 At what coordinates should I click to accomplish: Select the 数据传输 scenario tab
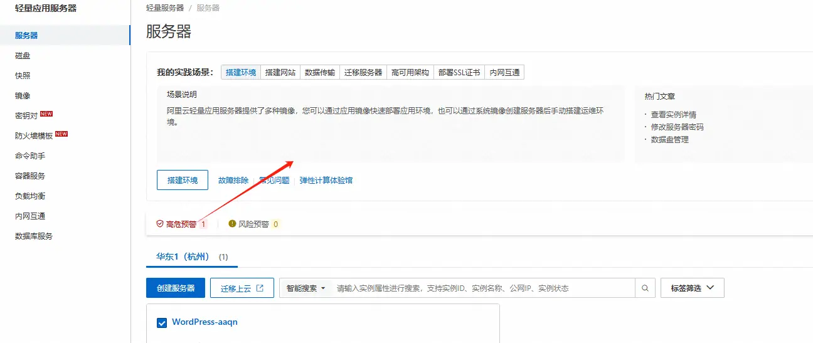tap(320, 73)
